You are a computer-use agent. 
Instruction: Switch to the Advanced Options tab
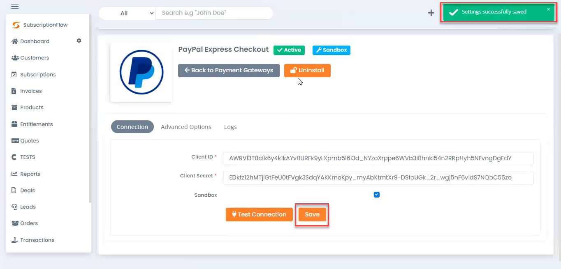tap(186, 127)
